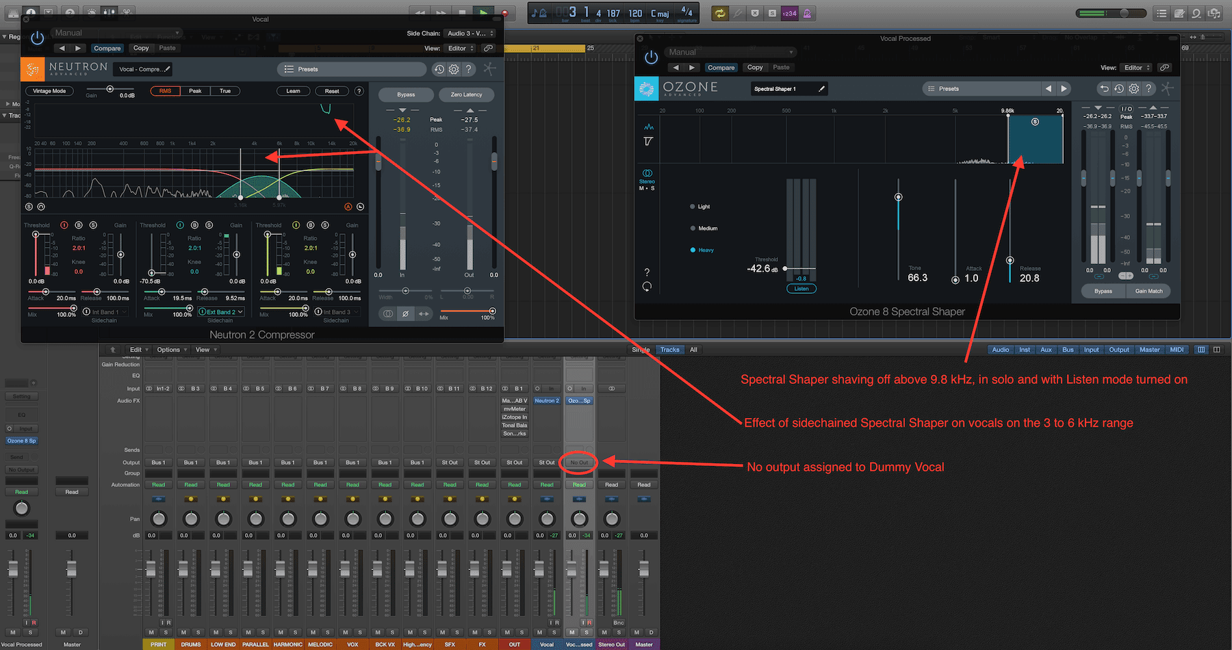Open the Manual preset menu in Neutron window
The height and width of the screenshot is (650, 1232).
(116, 33)
